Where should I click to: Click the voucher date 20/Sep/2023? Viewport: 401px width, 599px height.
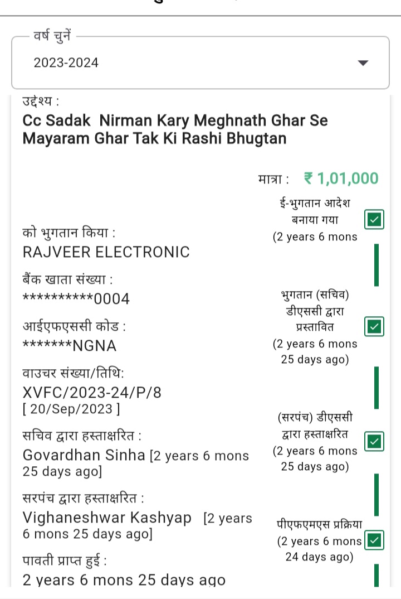click(x=71, y=409)
